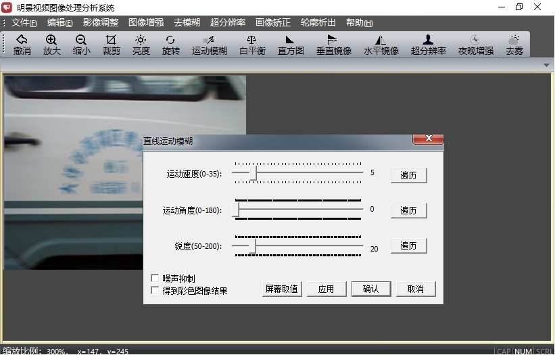Image resolution: width=555 pixels, height=355 pixels.
Task: Expand the dropdown arrow below the toolbar
Action: tap(546, 65)
